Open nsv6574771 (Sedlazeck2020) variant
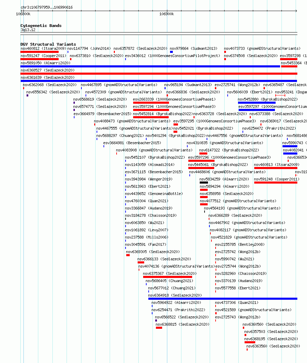 (100, 107)
